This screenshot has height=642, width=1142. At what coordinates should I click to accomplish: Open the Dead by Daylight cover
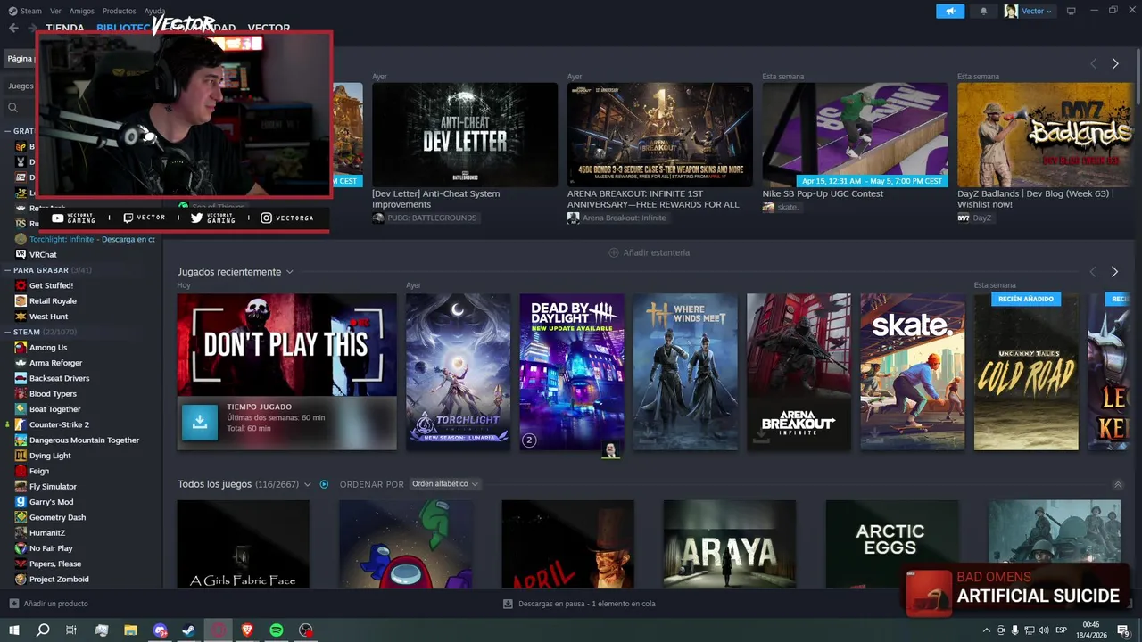(x=572, y=372)
